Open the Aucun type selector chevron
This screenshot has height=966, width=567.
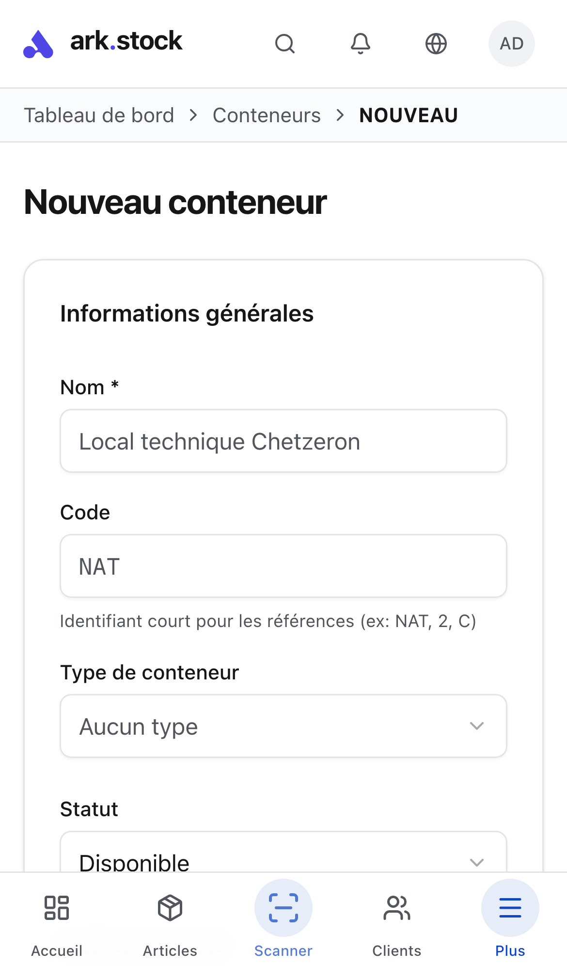477,725
